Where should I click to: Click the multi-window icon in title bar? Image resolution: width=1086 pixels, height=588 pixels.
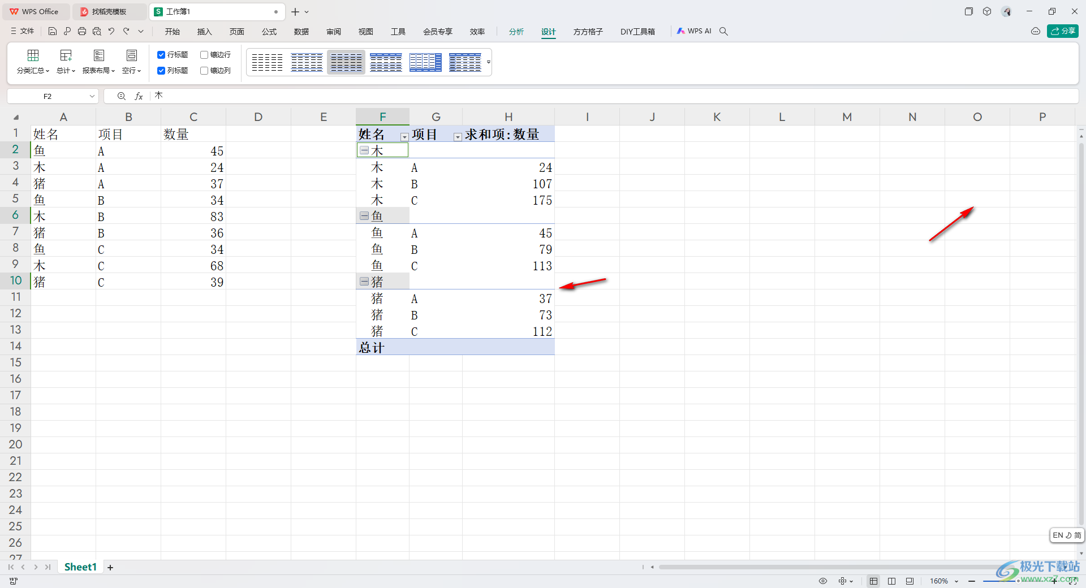coord(969,11)
